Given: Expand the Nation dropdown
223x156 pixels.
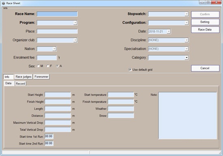Looking at the screenshot, I should 54,49.
